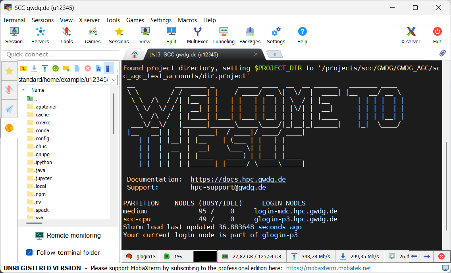The image size is (451, 273).
Task: Download the selected remote file
Action: coord(34,68)
